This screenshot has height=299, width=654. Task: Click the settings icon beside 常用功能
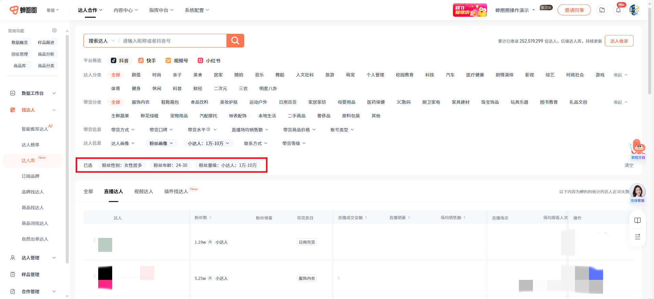[x=54, y=31]
